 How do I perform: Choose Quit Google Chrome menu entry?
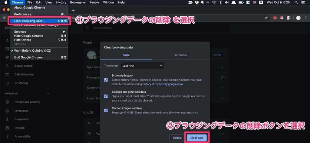click(39, 57)
